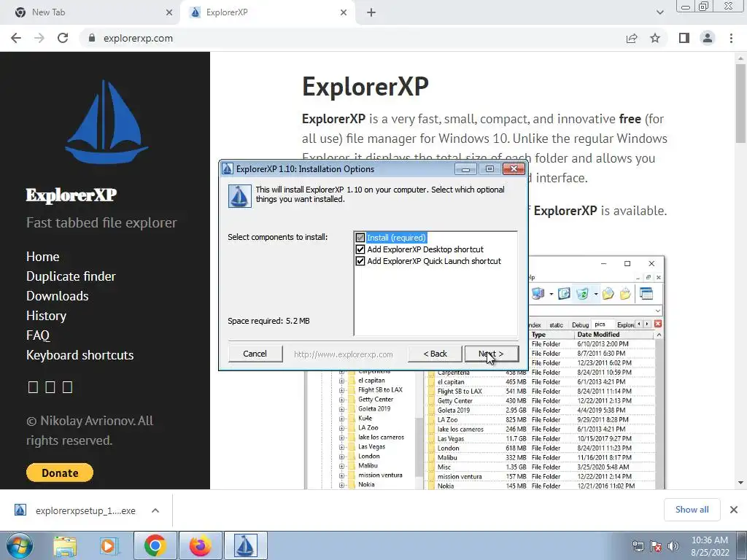Click the second social icon in sidebar
The width and height of the screenshot is (747, 560).
(50, 387)
